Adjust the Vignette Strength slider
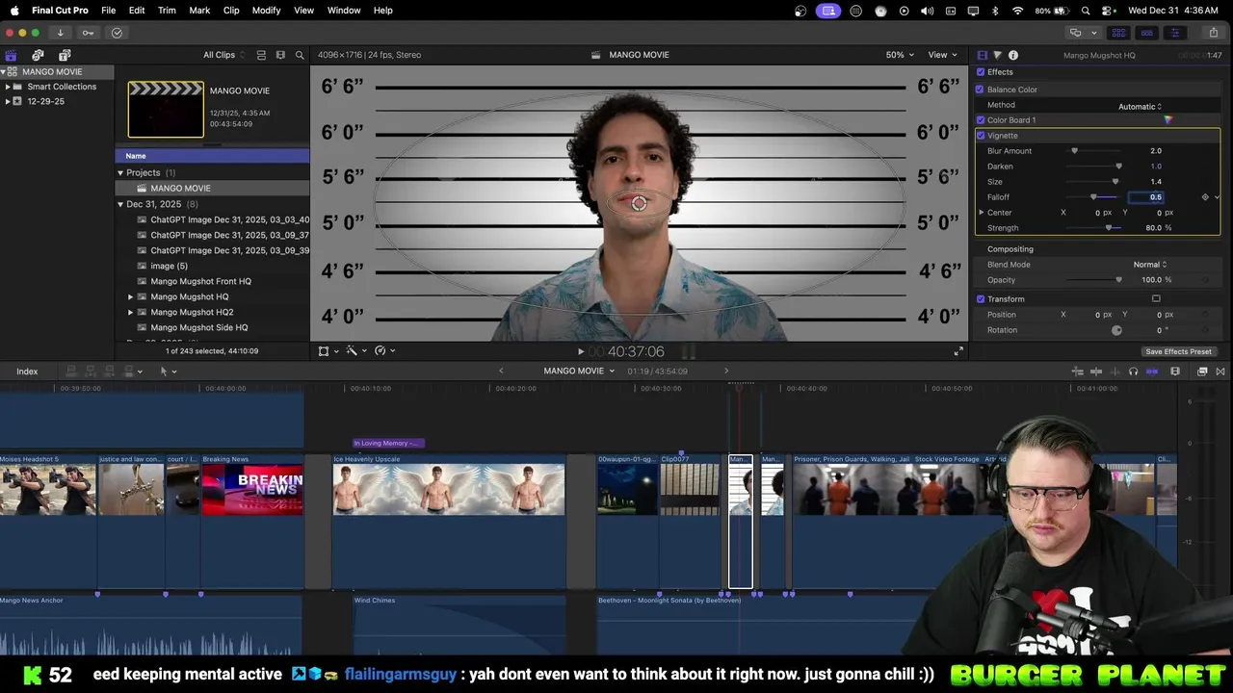 coord(1093,228)
